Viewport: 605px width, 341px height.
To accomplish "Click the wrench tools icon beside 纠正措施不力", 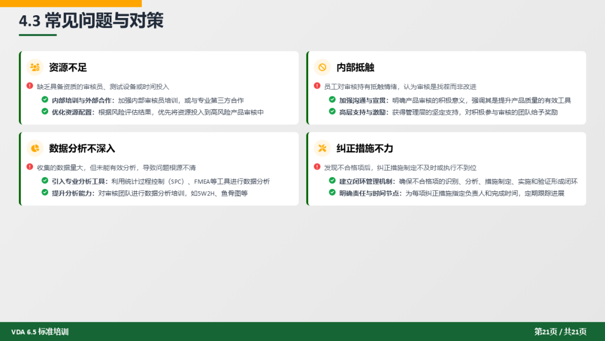I will (x=322, y=148).
